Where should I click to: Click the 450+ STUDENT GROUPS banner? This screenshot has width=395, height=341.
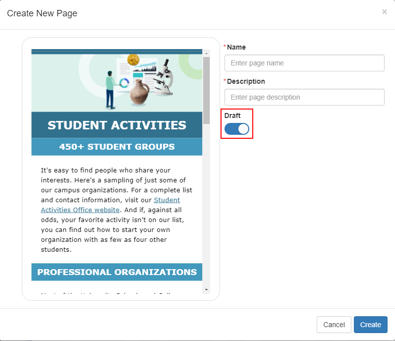[x=117, y=147]
